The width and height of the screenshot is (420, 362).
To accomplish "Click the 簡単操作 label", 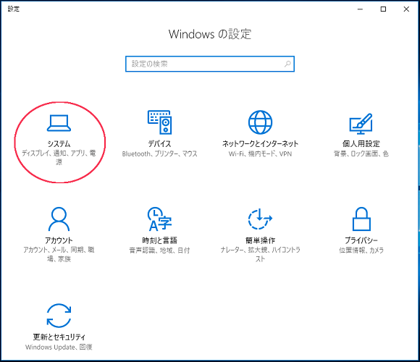I will 260,240.
